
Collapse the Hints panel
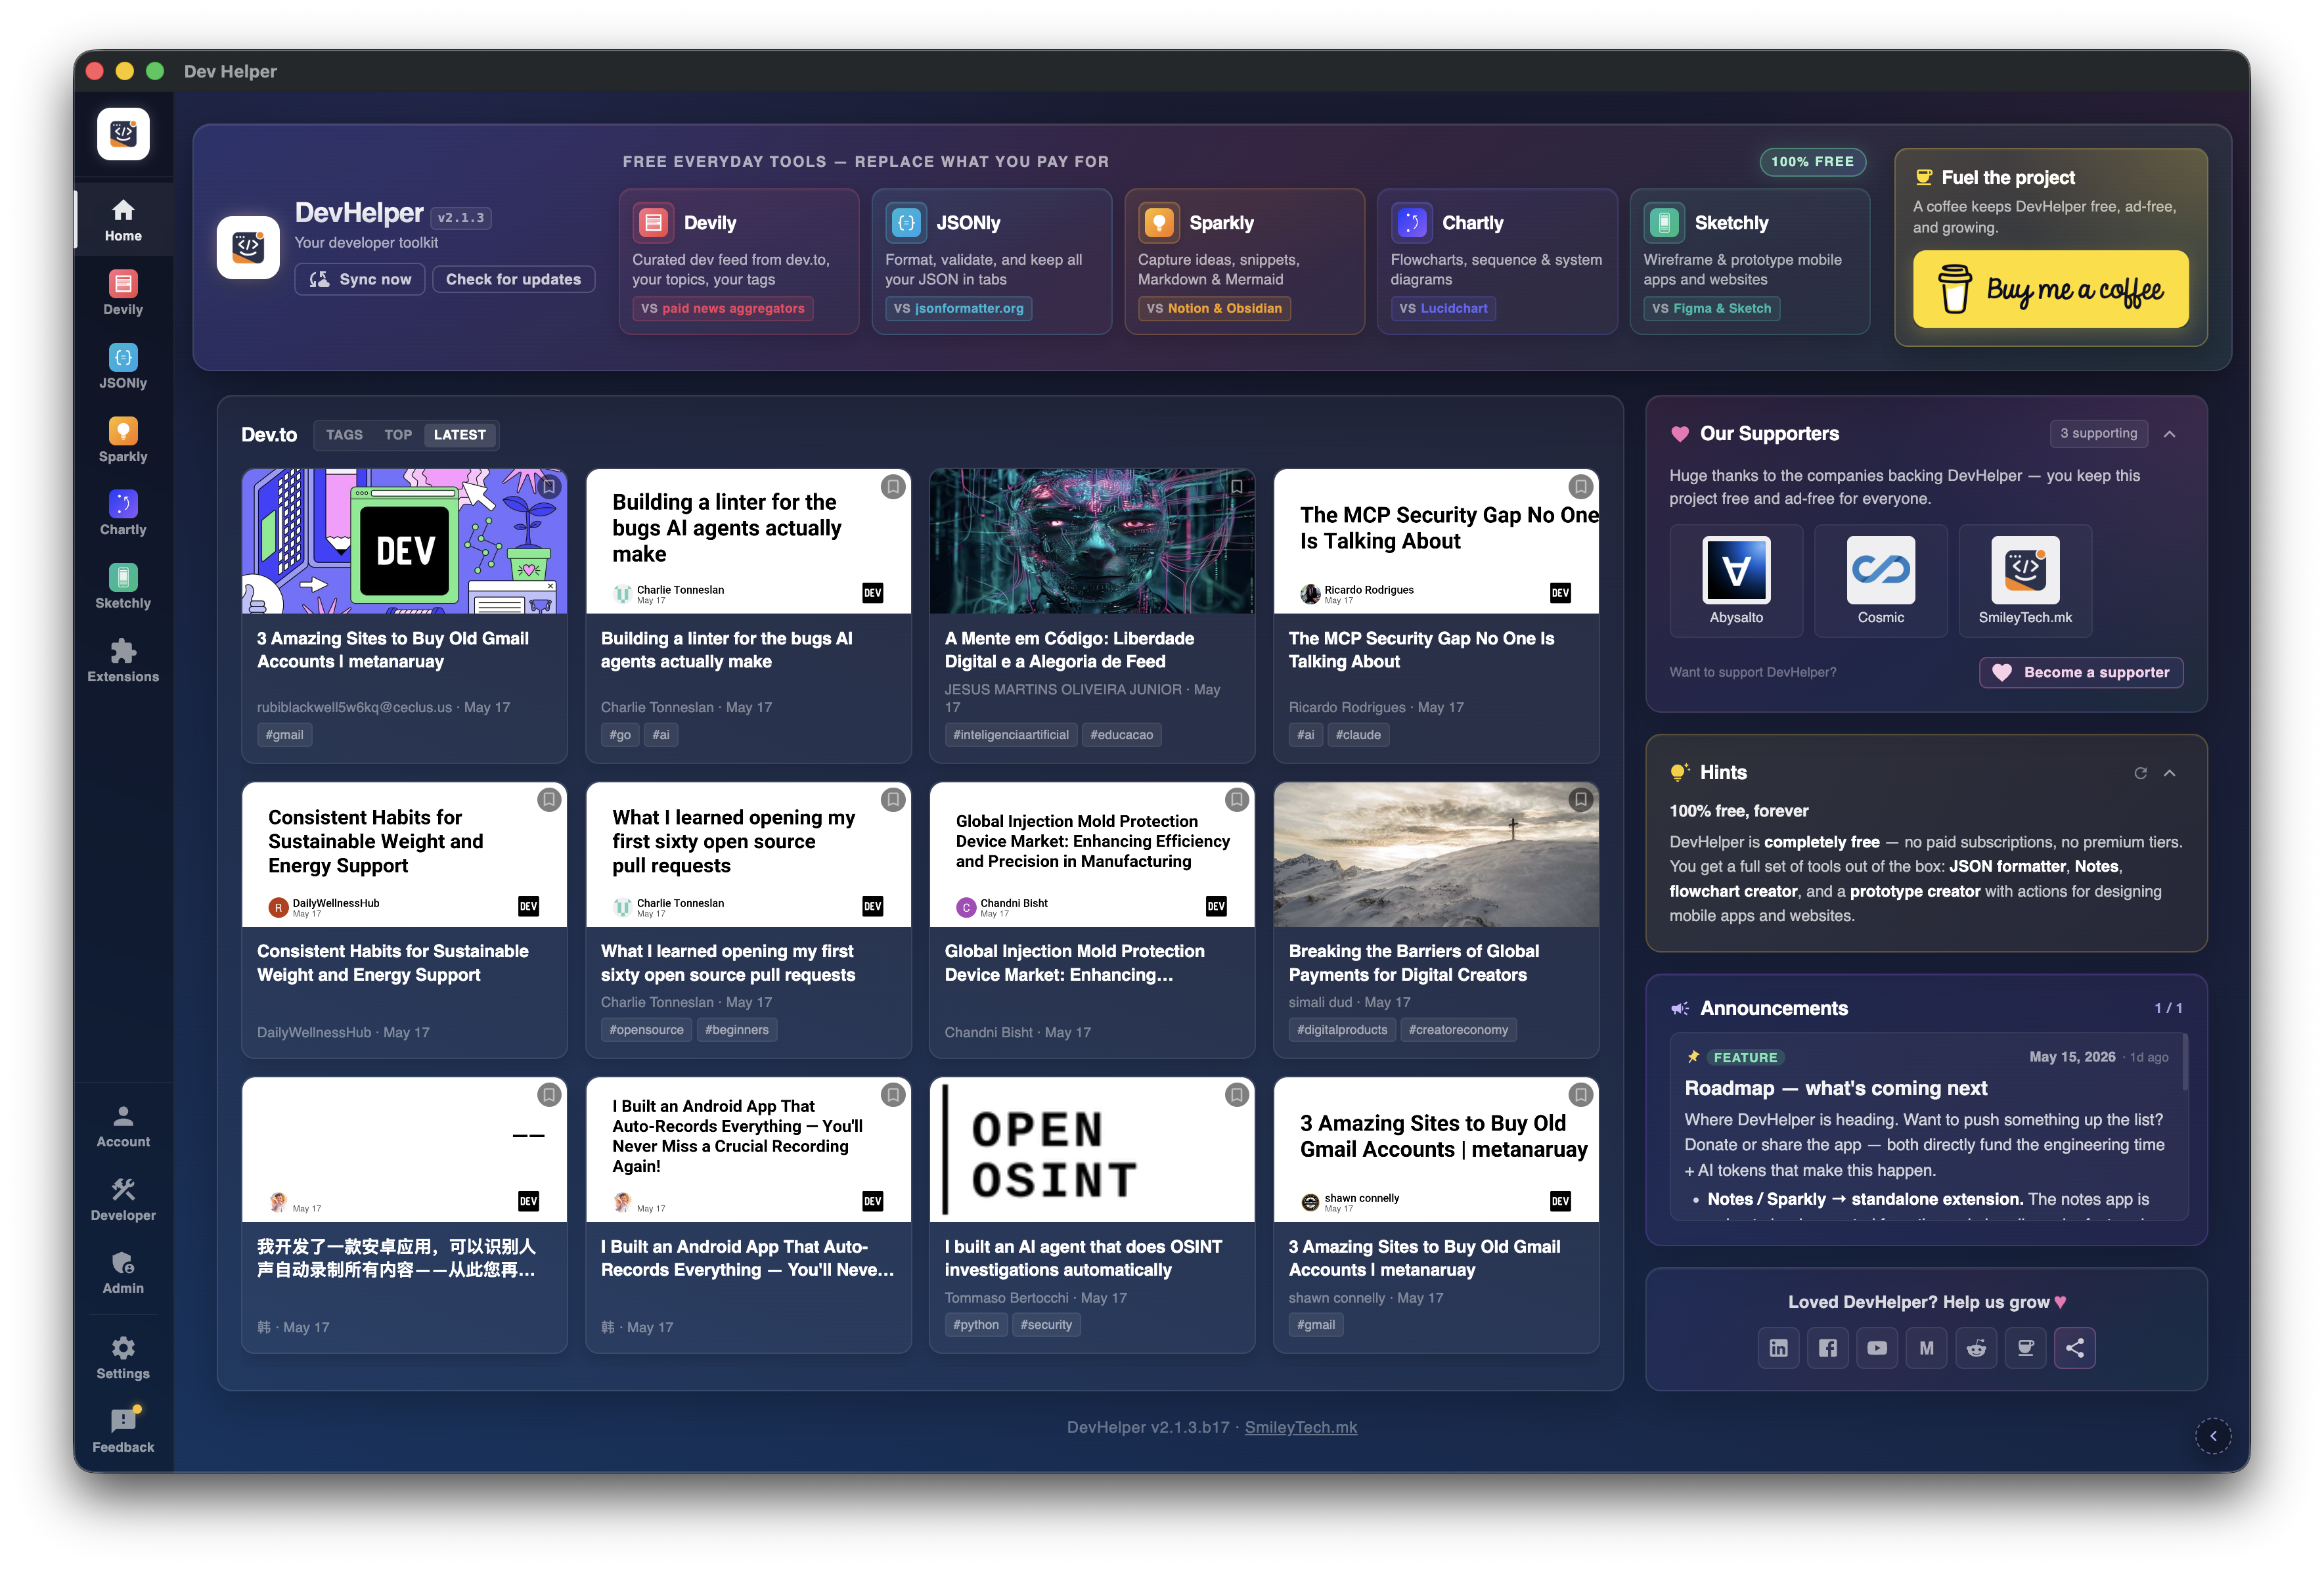click(2170, 773)
